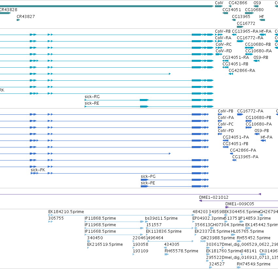The image size is (278, 269).
Task: Click EST 305755
Action: [56, 218]
